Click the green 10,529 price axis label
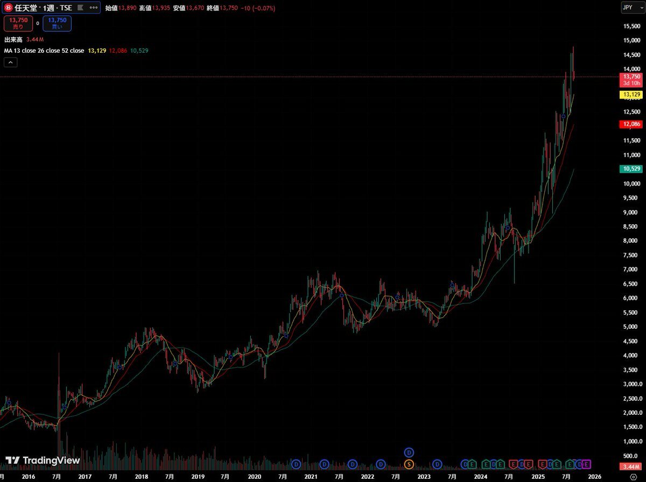This screenshot has width=646, height=482. tap(631, 169)
